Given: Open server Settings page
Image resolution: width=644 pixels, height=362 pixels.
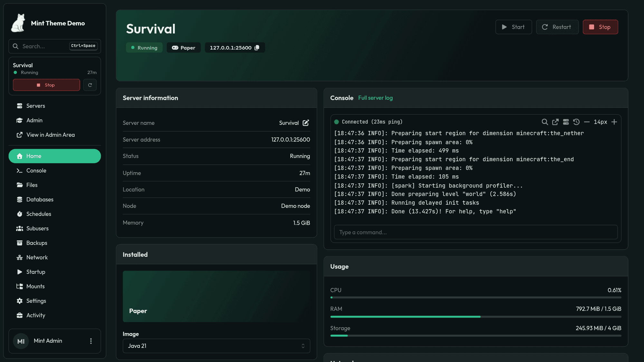Looking at the screenshot, I should pyautogui.click(x=55, y=301).
